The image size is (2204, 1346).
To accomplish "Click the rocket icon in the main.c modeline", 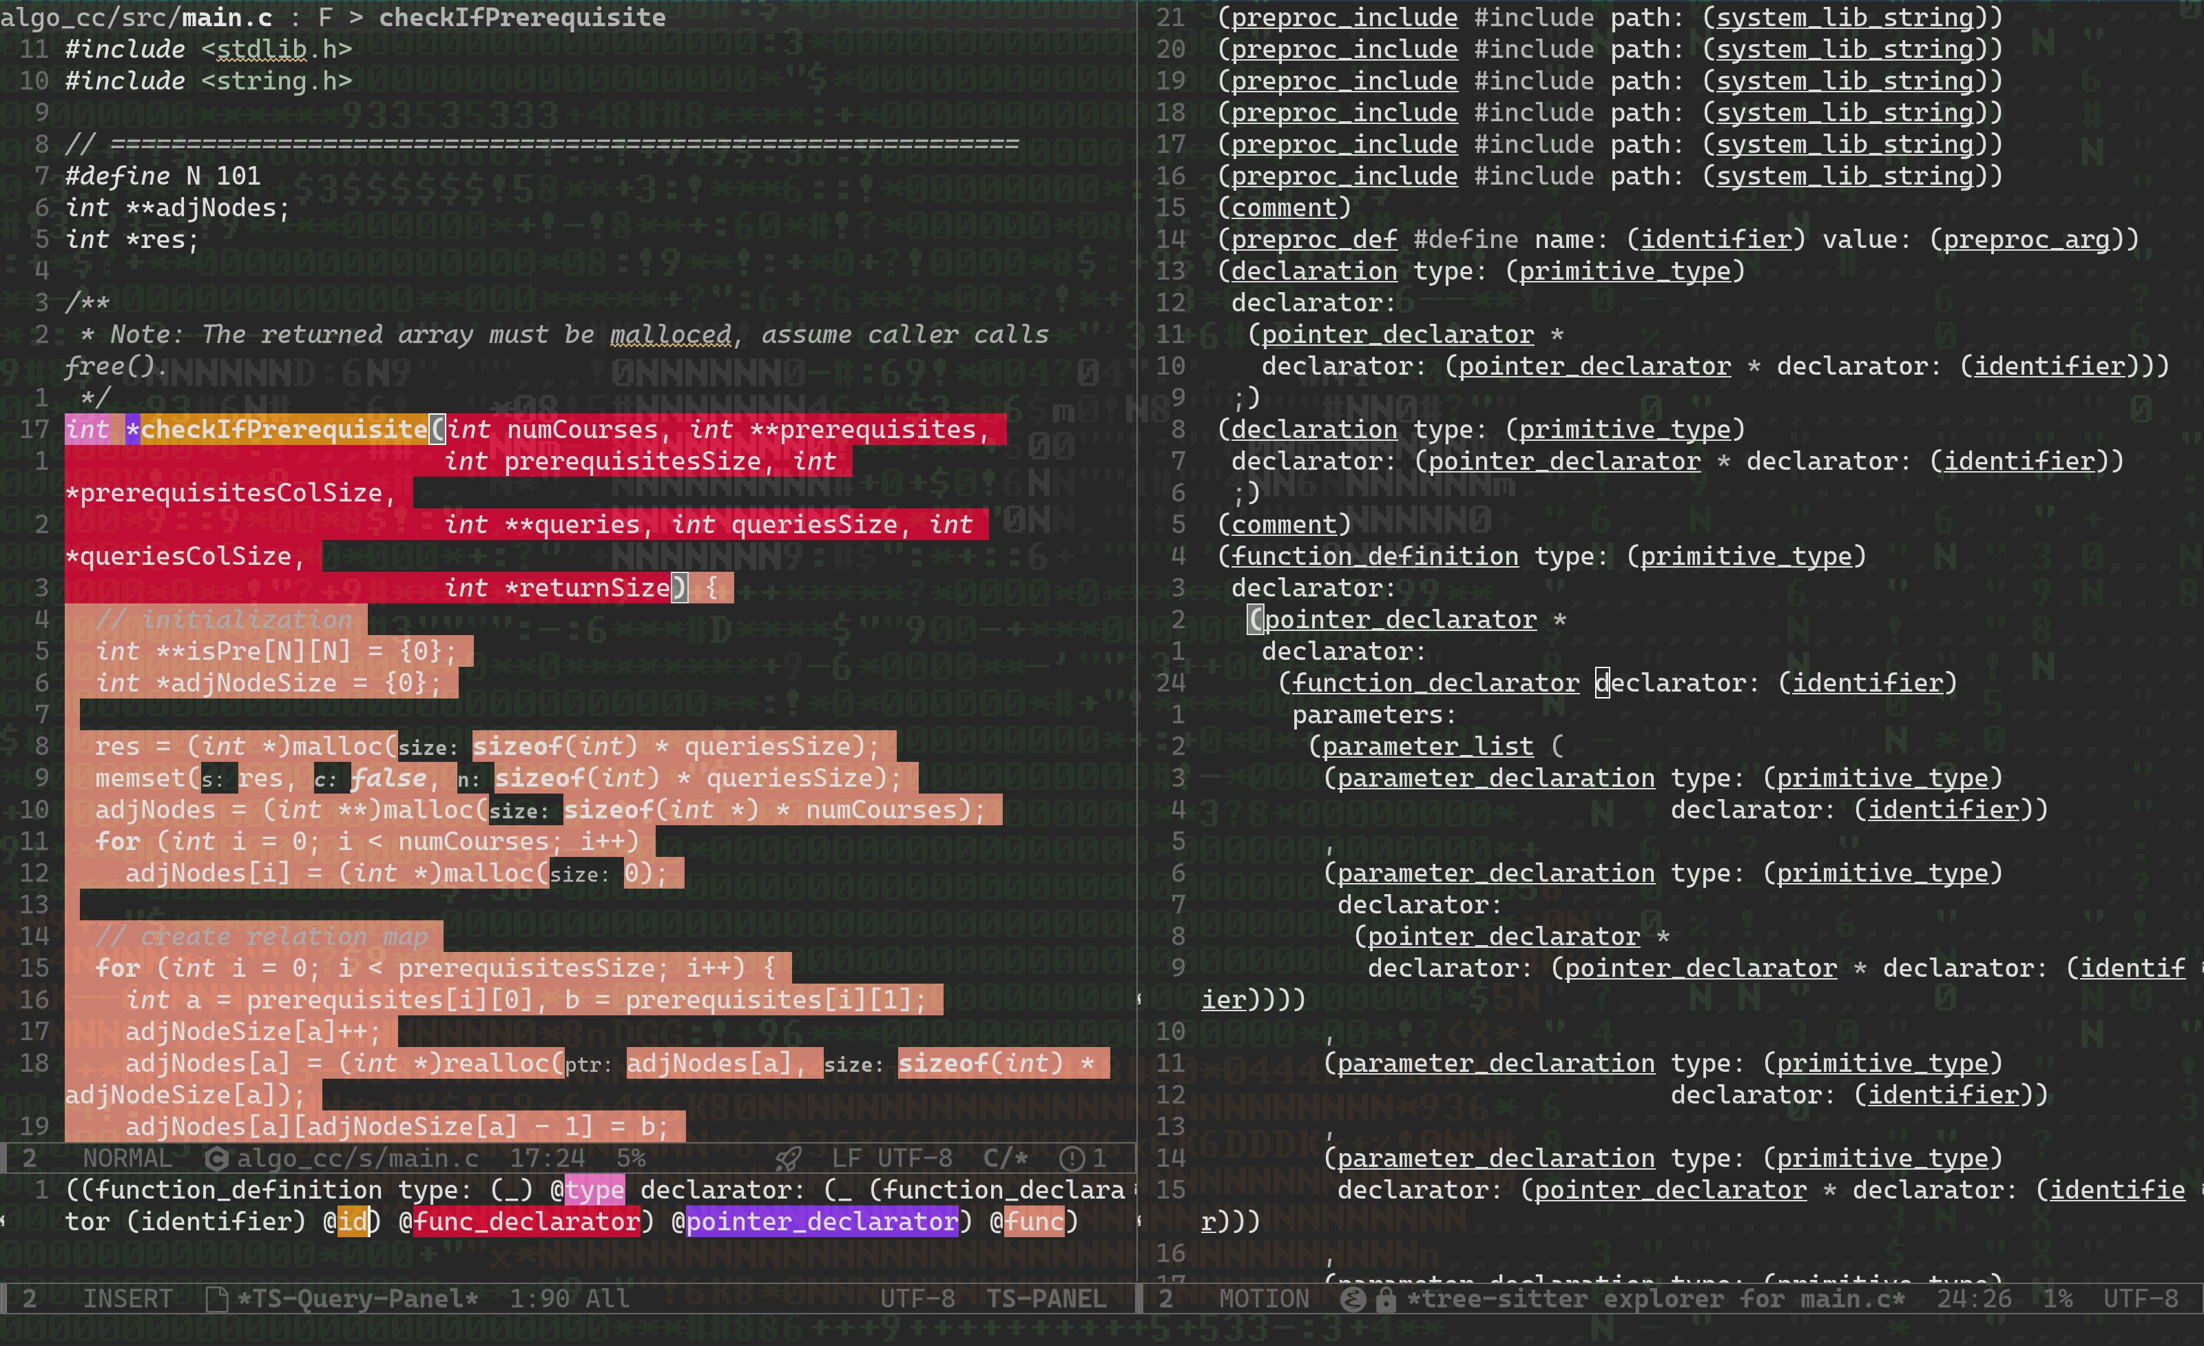I will click(x=788, y=1158).
